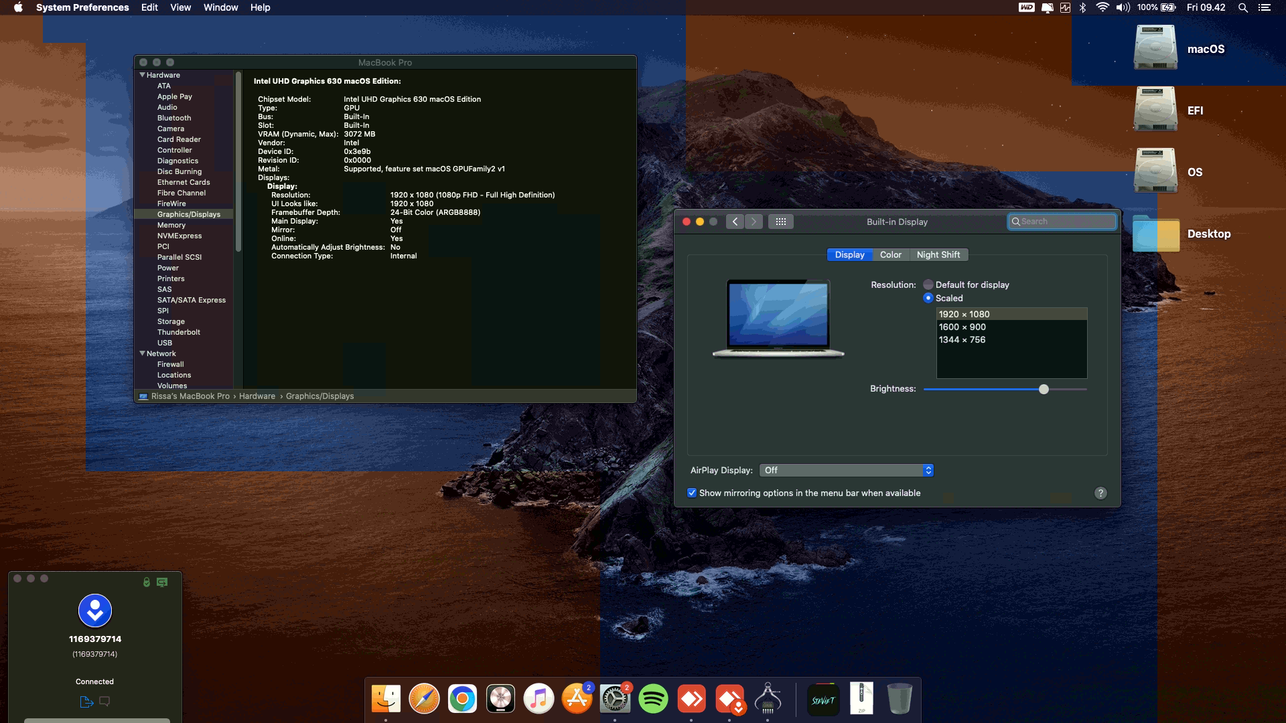
Task: Open the Music app in Dock
Action: point(539,699)
